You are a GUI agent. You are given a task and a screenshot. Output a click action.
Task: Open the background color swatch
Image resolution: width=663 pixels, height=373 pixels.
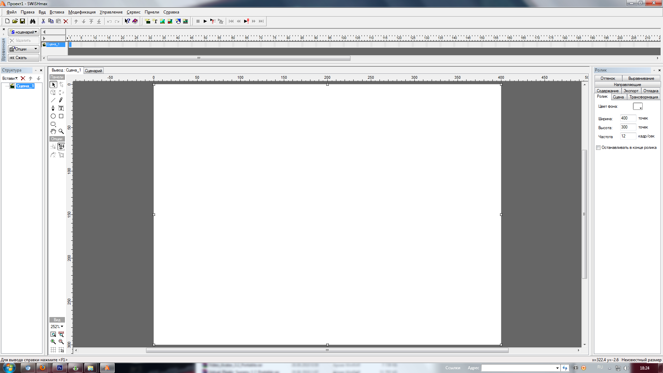637,106
